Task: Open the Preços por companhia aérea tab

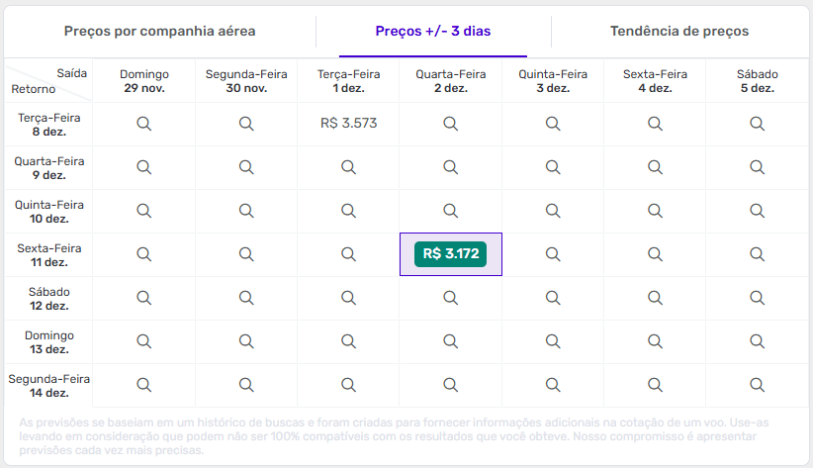Action: coord(159,32)
